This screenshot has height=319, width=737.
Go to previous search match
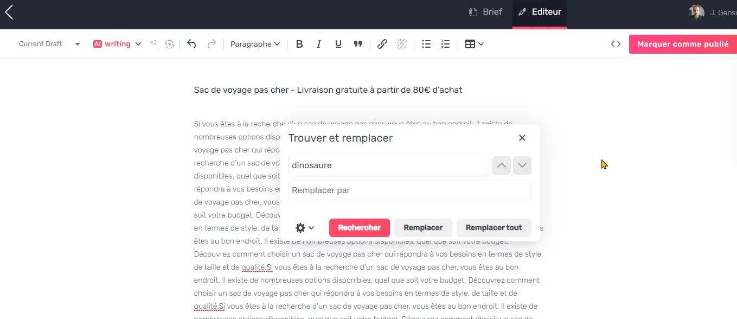point(502,165)
